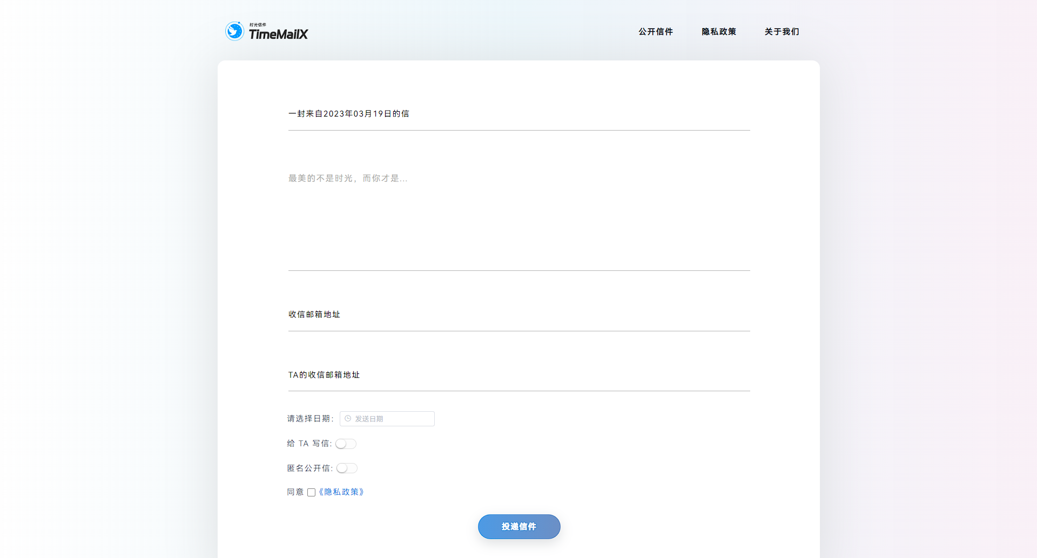
Task: Click the 同意 label text
Action: [x=295, y=492]
